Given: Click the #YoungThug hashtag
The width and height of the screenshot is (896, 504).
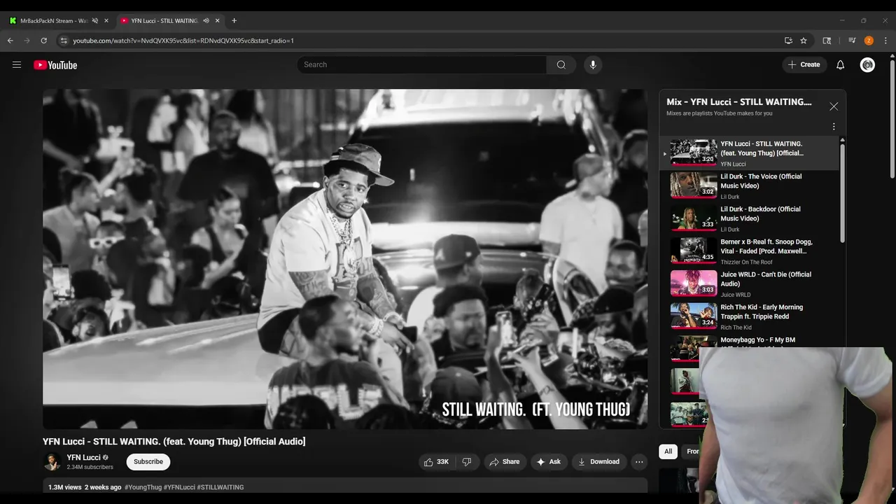Looking at the screenshot, I should point(143,487).
